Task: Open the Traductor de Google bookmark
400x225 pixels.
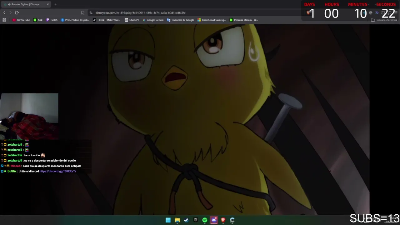Action: 181,20
